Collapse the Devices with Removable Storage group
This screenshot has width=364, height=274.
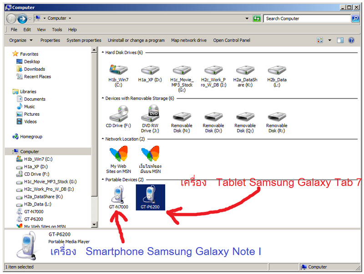coord(103,98)
